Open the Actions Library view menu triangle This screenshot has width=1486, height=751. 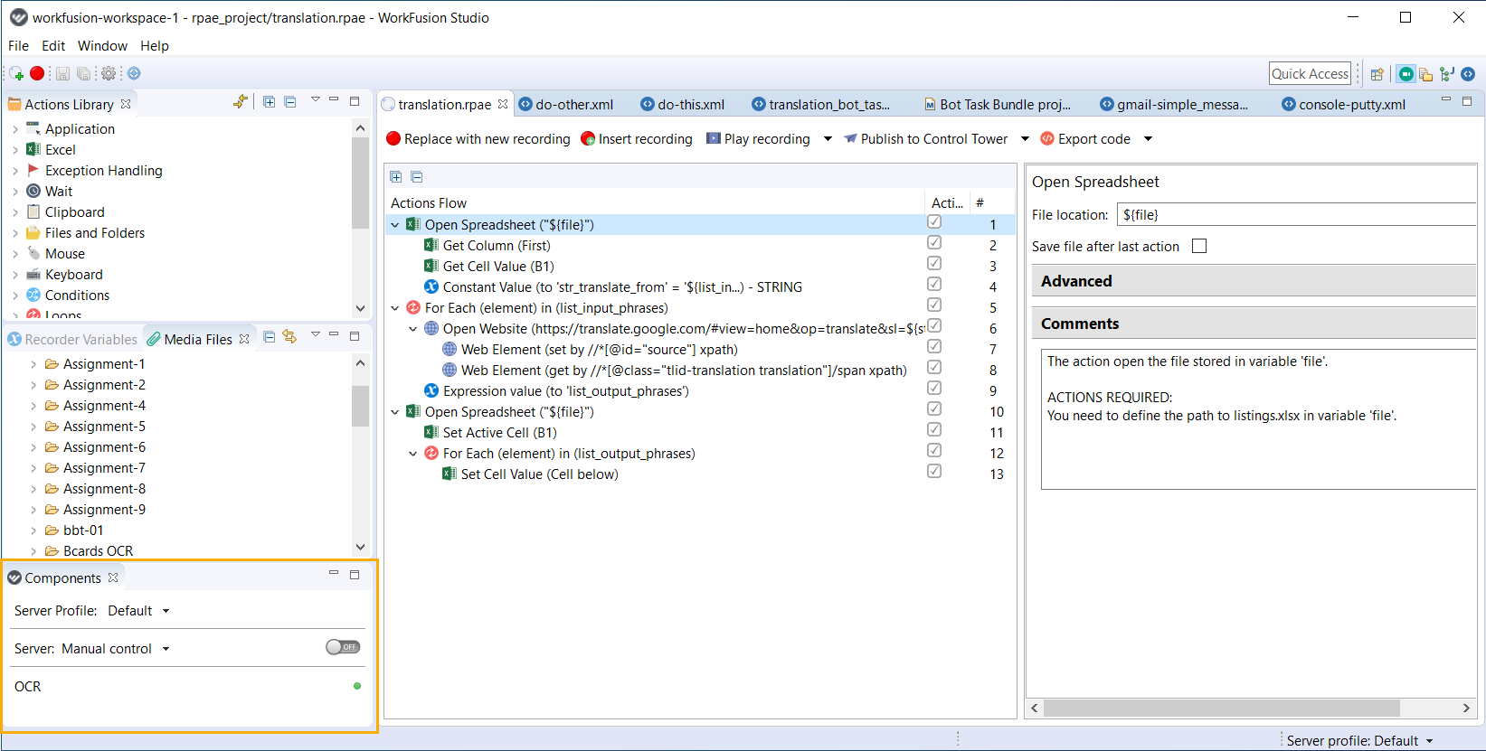coord(316,99)
